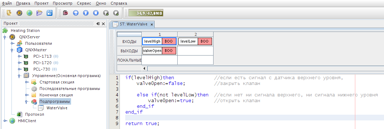
Task: Click the Стартовая секция icon
Action: click(x=33, y=82)
